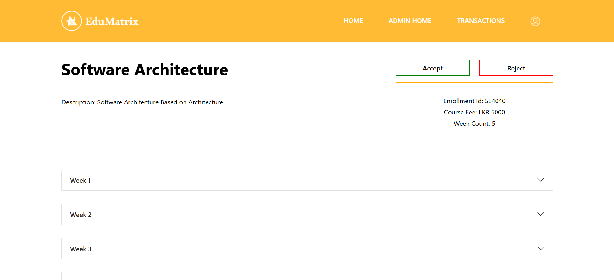Reject the course with the red button
614x280 pixels.
pos(516,68)
